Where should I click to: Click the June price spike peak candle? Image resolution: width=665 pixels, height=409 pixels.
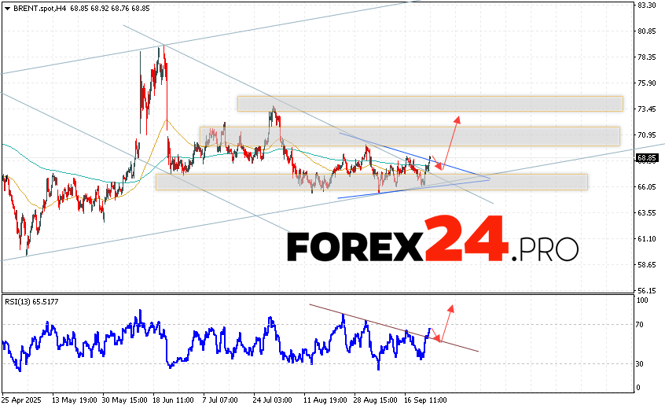[x=163, y=49]
